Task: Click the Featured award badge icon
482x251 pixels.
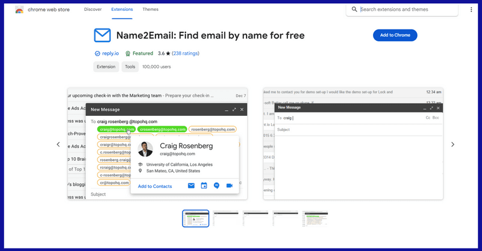Action: (x=128, y=53)
